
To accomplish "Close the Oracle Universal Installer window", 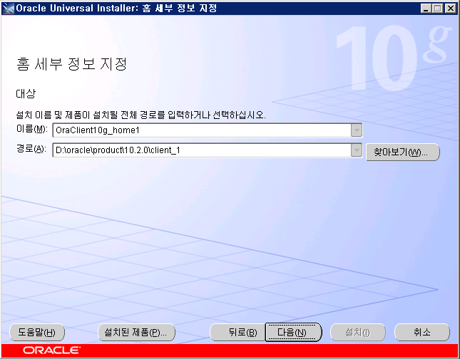I will coord(450,9).
